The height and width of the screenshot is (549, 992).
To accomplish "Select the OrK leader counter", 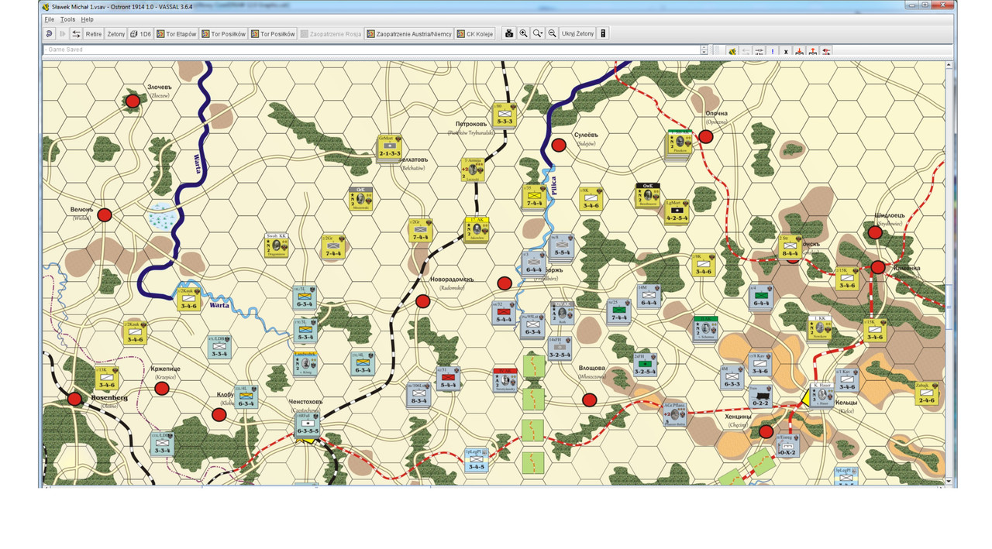I will pyautogui.click(x=360, y=199).
